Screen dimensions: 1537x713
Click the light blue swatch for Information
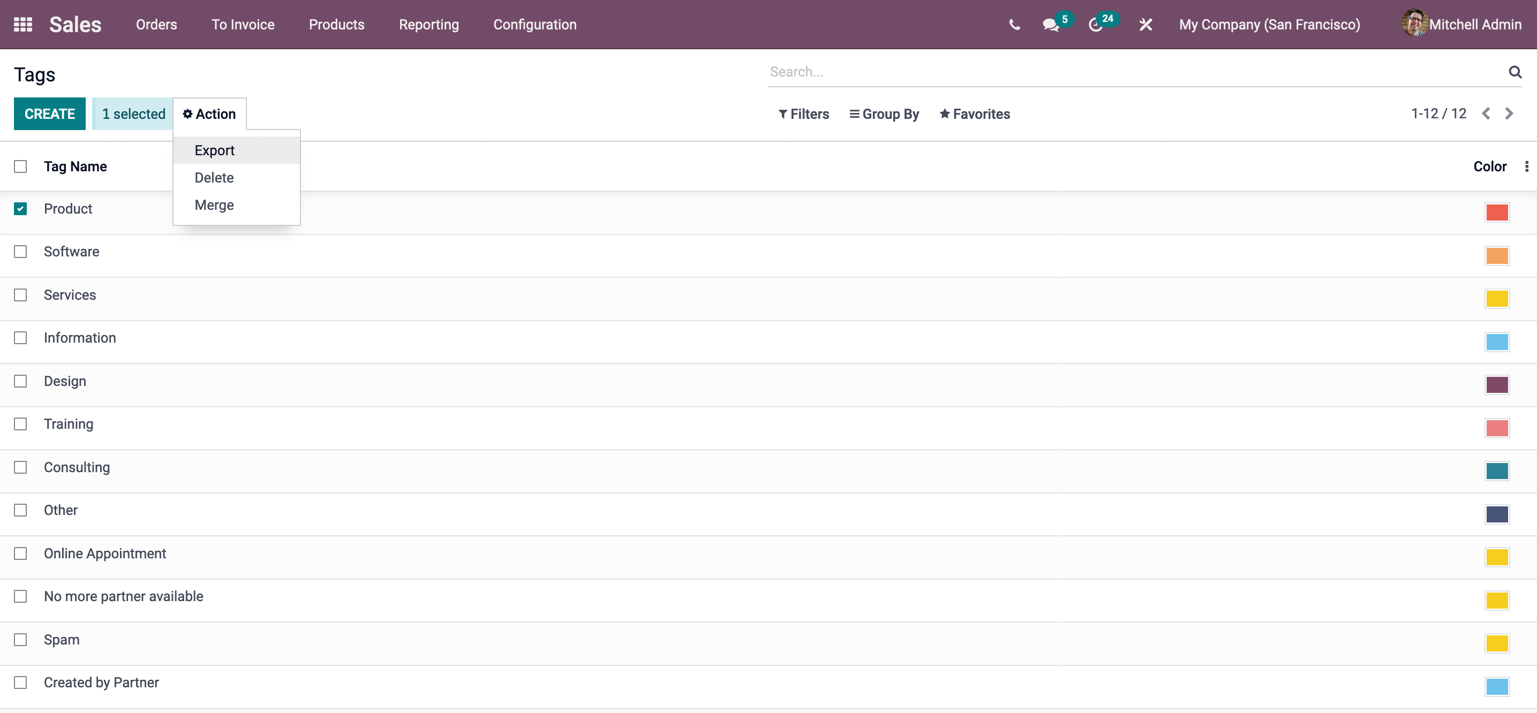coord(1496,342)
